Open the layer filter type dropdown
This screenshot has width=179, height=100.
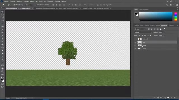[140, 29]
